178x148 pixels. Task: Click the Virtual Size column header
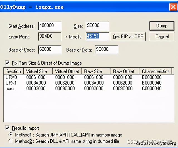tap(38, 71)
